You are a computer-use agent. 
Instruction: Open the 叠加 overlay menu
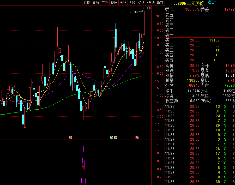[96, 3]
